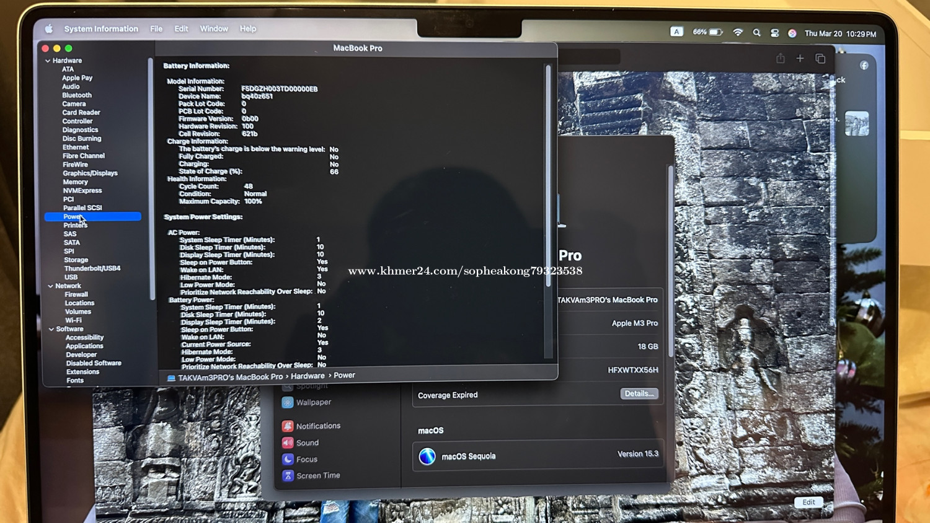Screen dimensions: 930x523
Task: Click Hardware in the bottom path bar
Action: coord(308,376)
